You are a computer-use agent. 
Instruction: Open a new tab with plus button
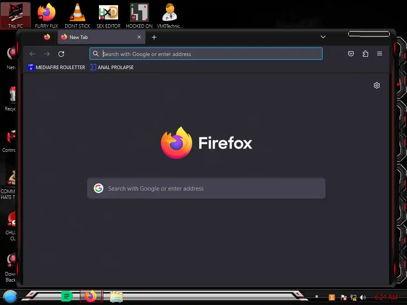pos(154,37)
